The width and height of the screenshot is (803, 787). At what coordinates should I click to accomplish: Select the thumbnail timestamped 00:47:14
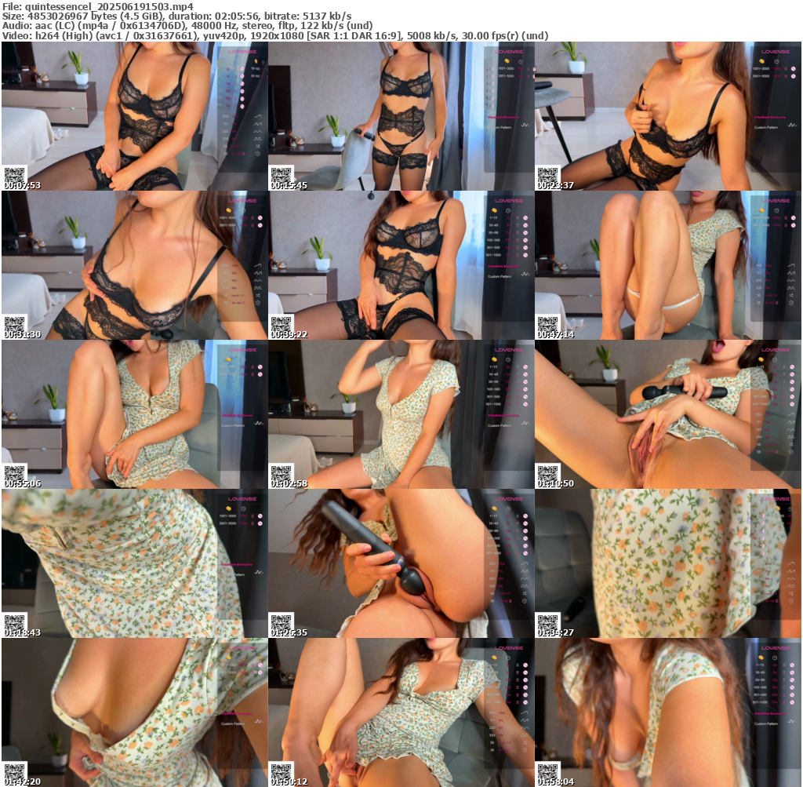pos(667,265)
